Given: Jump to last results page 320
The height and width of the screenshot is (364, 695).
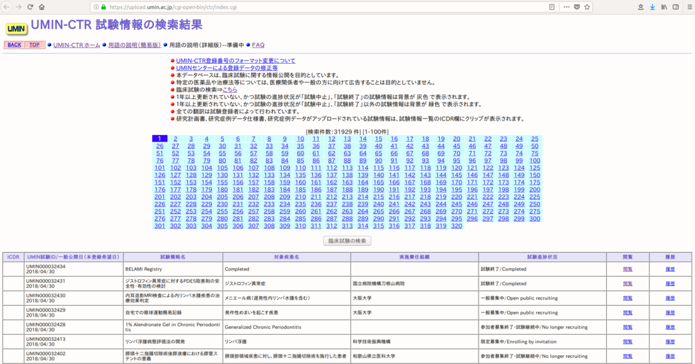Looking at the screenshot, I should tap(457, 226).
